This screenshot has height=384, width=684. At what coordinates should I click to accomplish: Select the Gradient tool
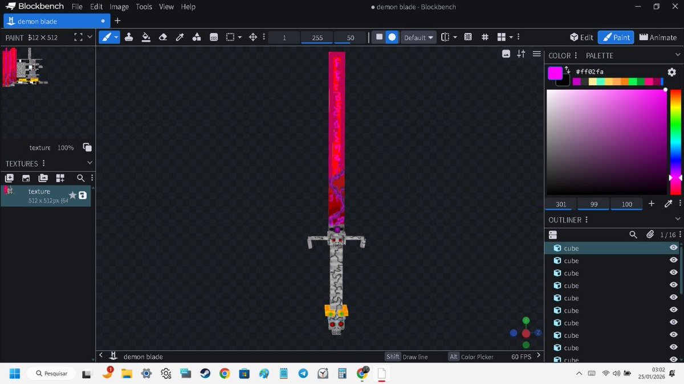pos(214,37)
